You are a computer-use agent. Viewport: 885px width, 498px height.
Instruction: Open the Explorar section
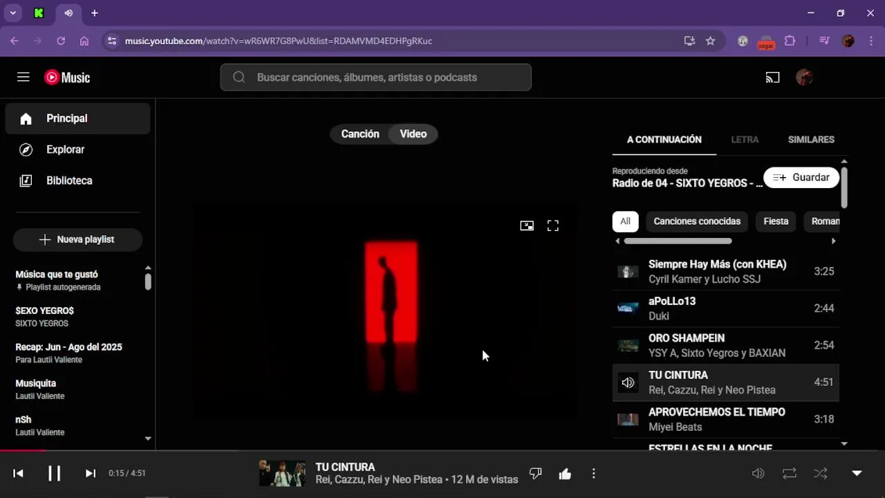[x=77, y=149]
